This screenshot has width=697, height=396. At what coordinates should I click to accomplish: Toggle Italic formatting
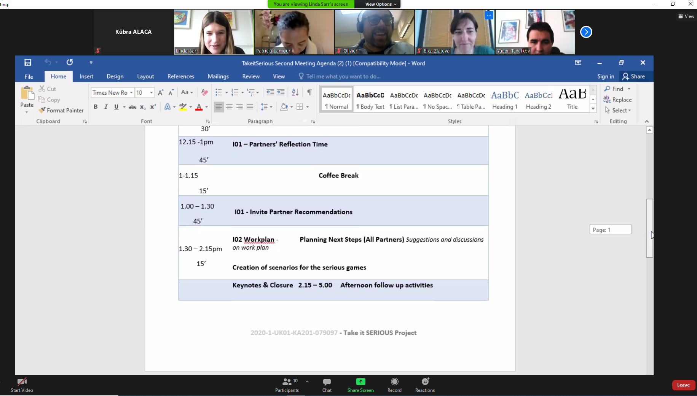point(106,107)
